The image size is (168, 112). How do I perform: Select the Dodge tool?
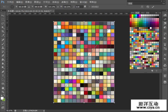[3, 67]
